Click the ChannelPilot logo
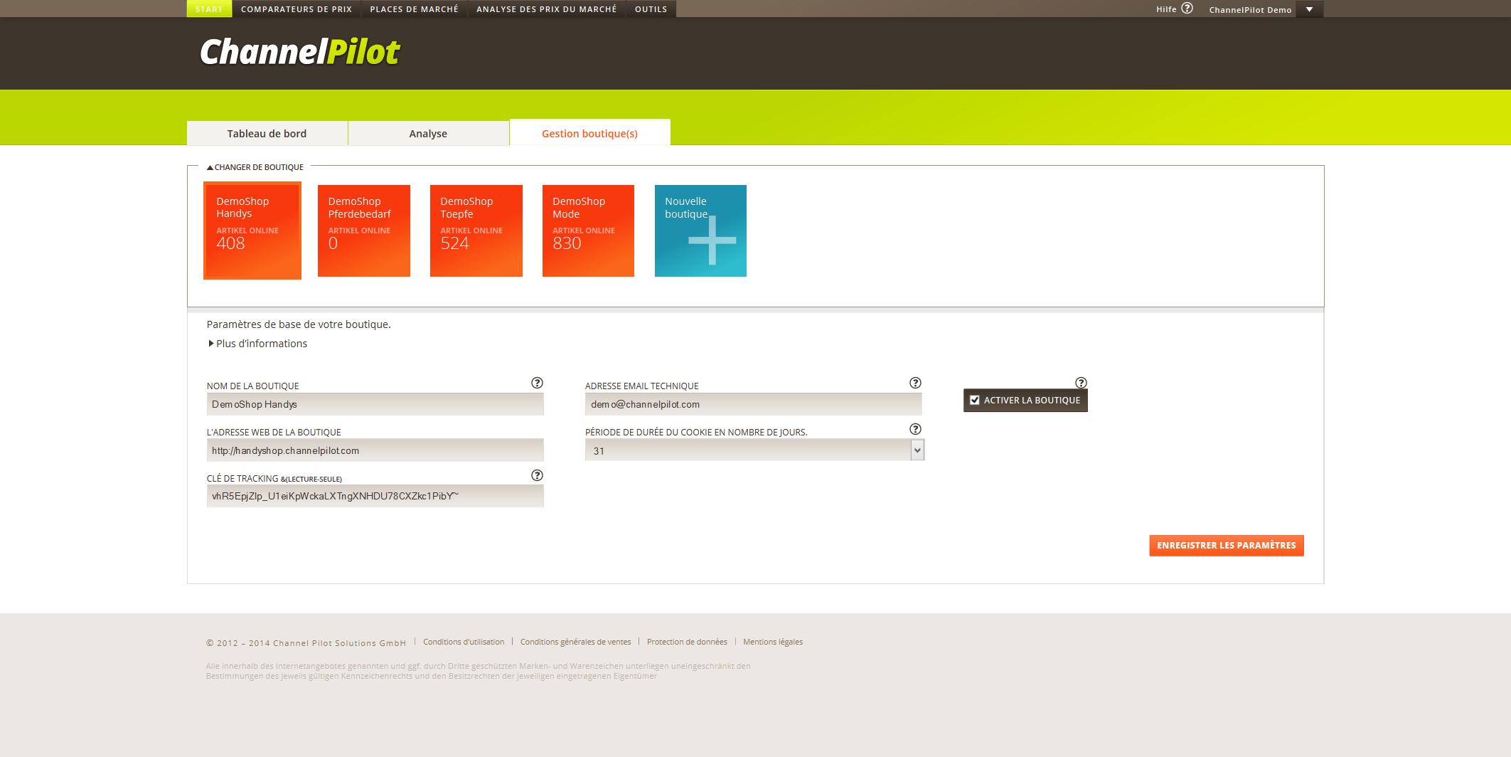Screen dimensions: 1511x757 pos(299,52)
